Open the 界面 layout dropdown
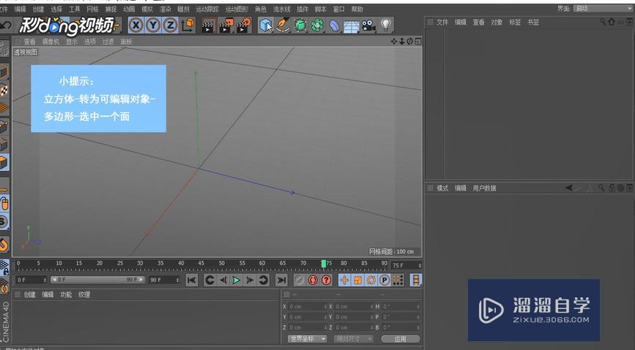 coord(604,9)
